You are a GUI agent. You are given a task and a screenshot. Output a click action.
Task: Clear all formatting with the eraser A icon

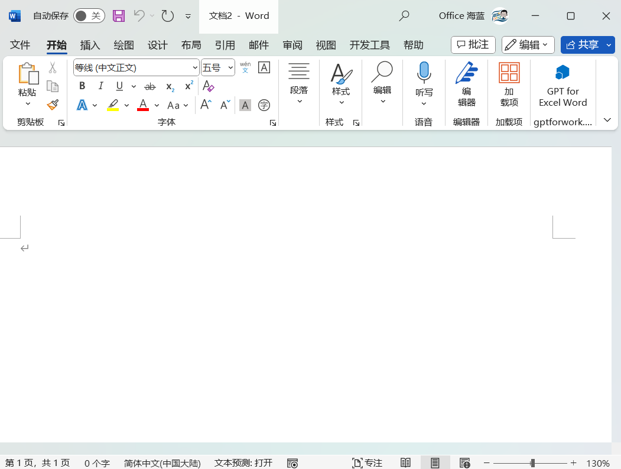[x=209, y=86]
